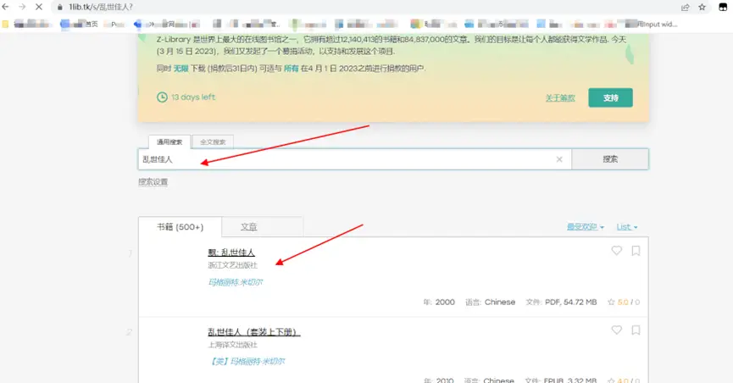This screenshot has width=733, height=383.
Task: Click the 'Chinese' language of first book
Action: pos(500,303)
